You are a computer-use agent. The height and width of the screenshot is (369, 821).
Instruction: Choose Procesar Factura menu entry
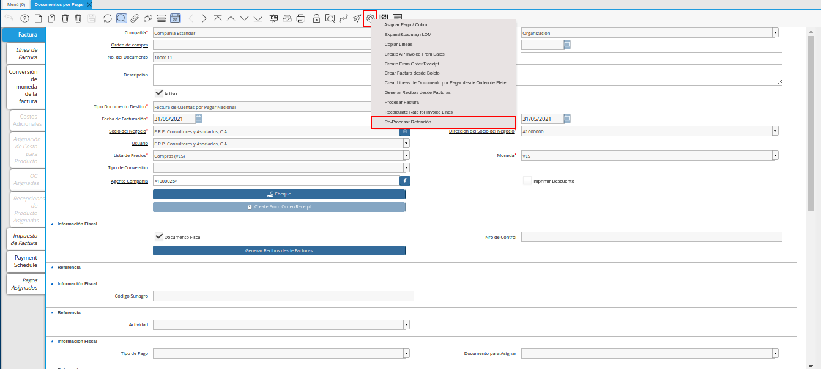click(444, 102)
